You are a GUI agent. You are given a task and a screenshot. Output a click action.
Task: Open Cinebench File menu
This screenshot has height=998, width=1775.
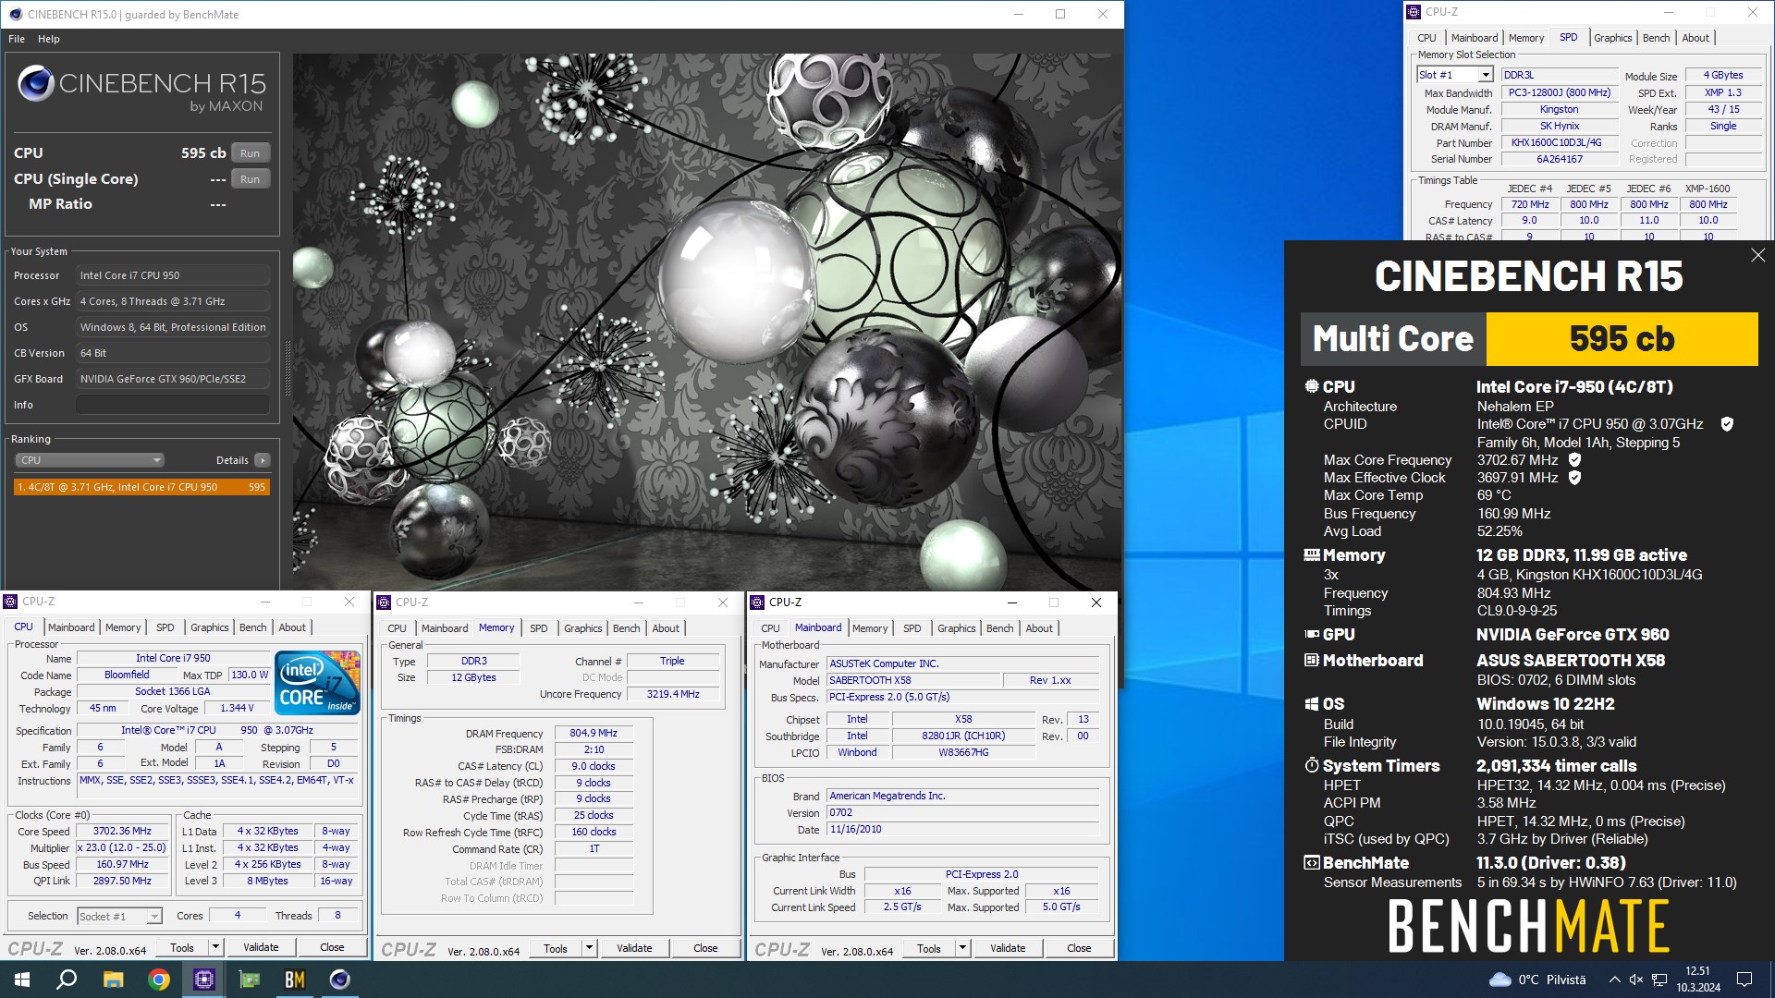[17, 39]
